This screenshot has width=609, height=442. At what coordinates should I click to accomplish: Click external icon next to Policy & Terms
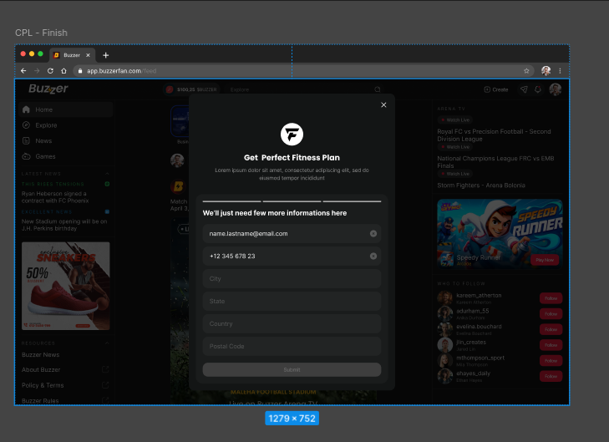tap(105, 385)
